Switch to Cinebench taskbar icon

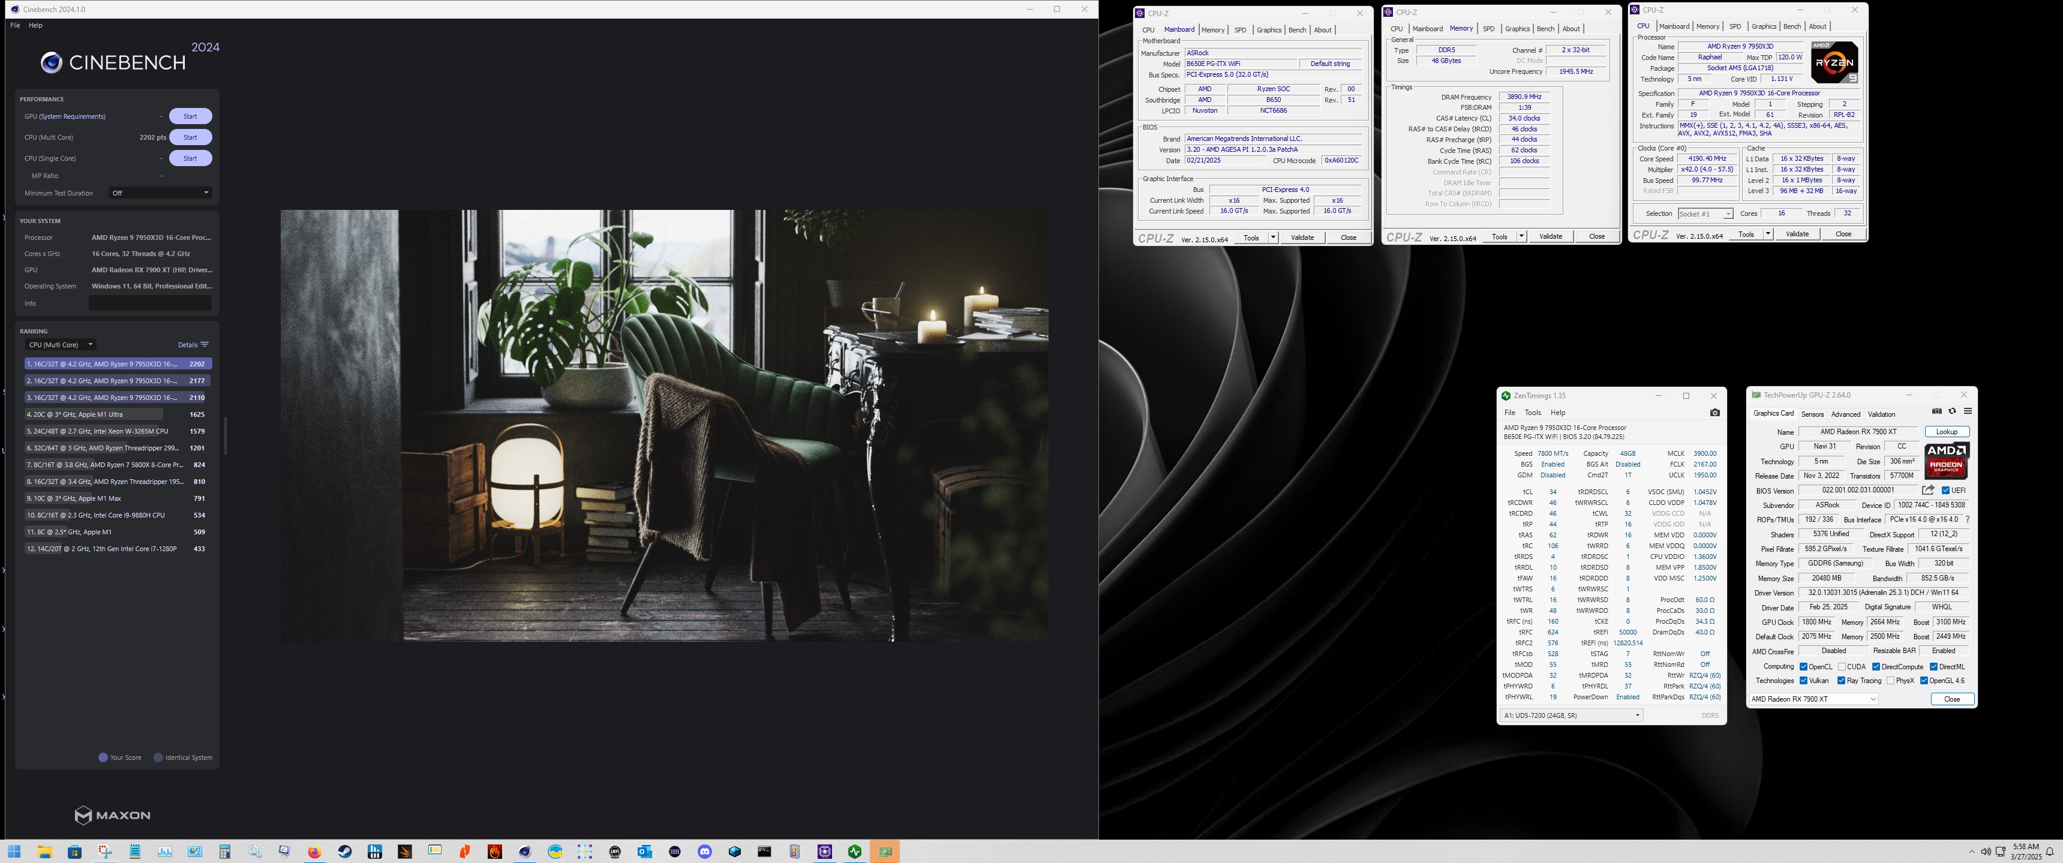click(524, 852)
